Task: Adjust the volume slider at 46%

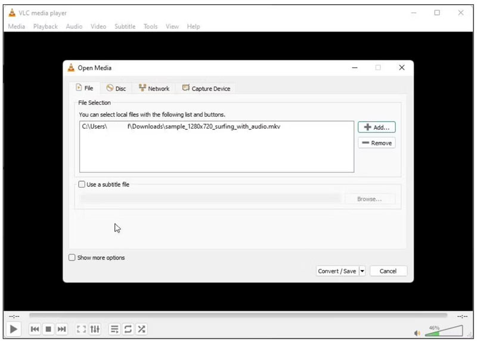Action: click(x=444, y=331)
